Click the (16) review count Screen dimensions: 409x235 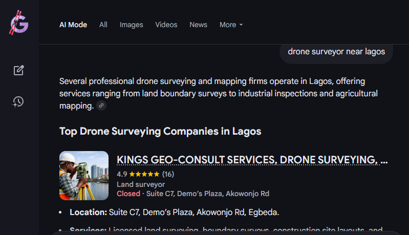[168, 174]
